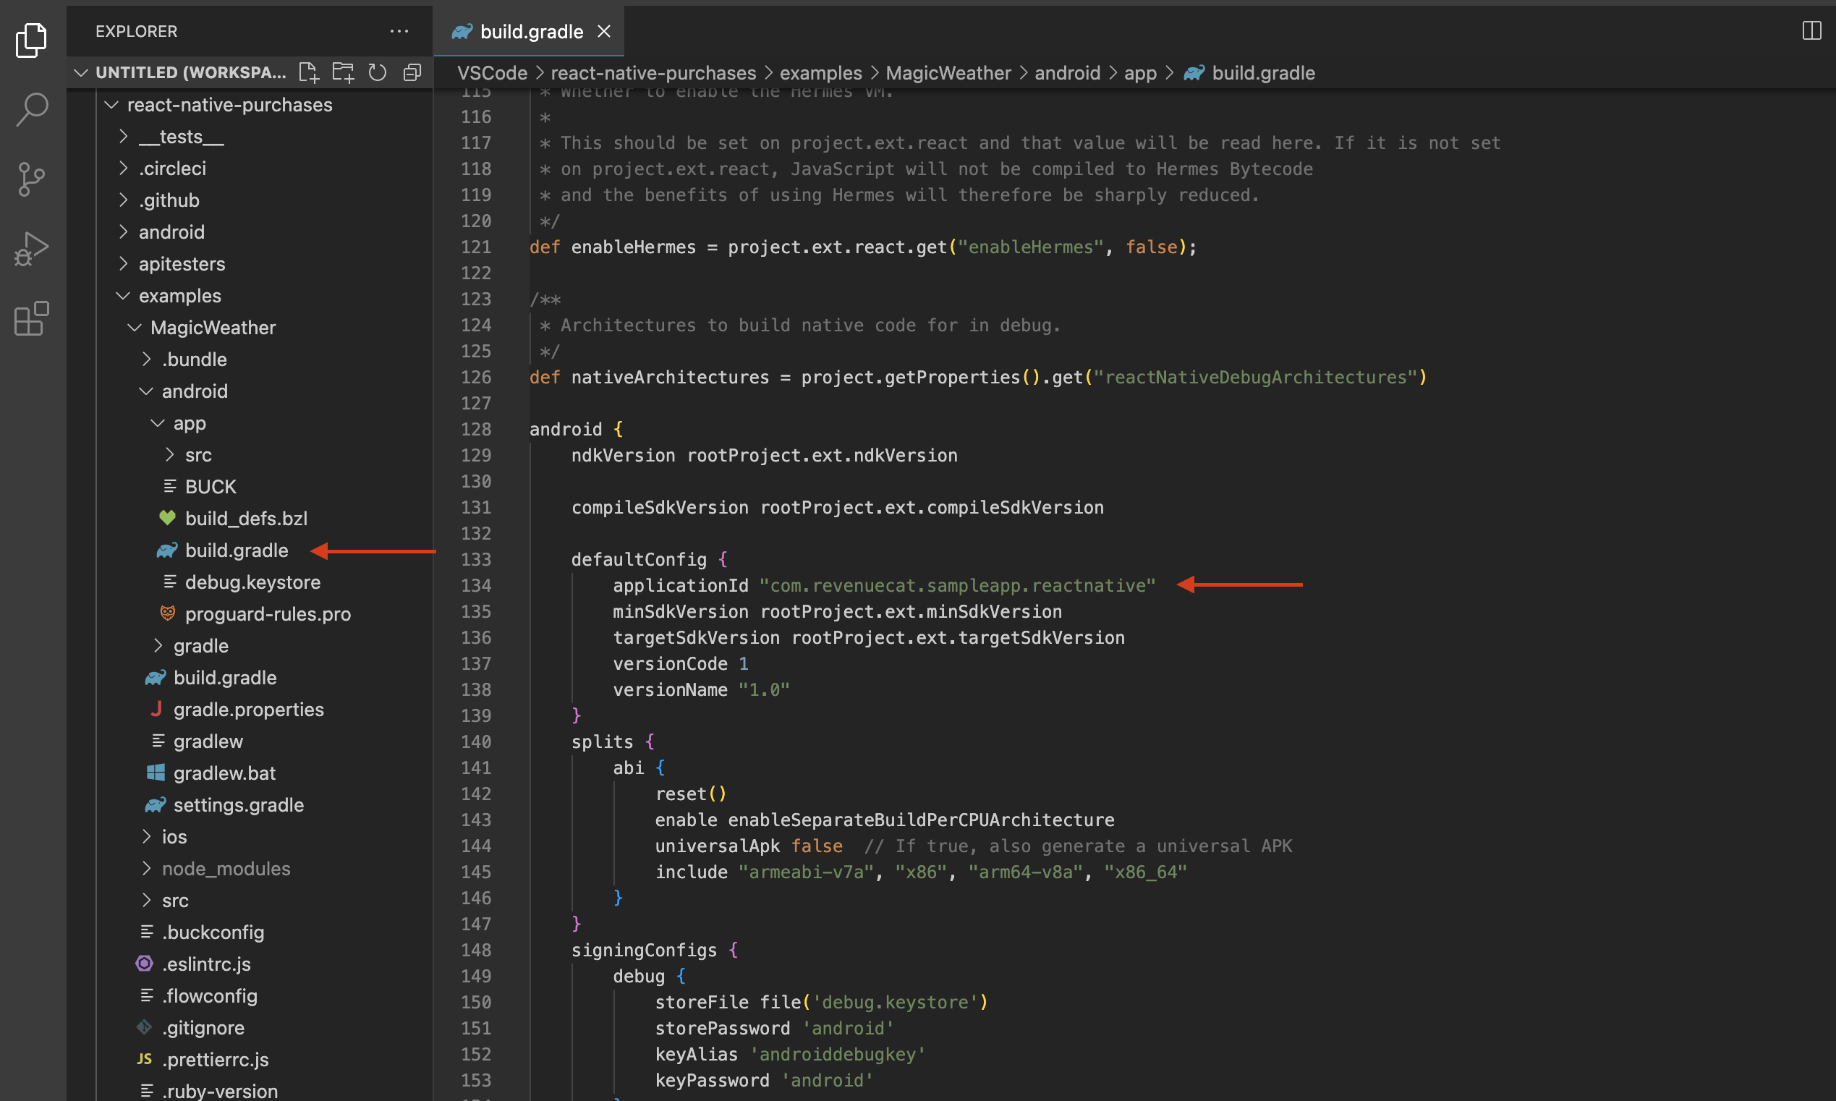Image resolution: width=1836 pixels, height=1101 pixels.
Task: Expand the __tests__ folder
Action: (180, 137)
